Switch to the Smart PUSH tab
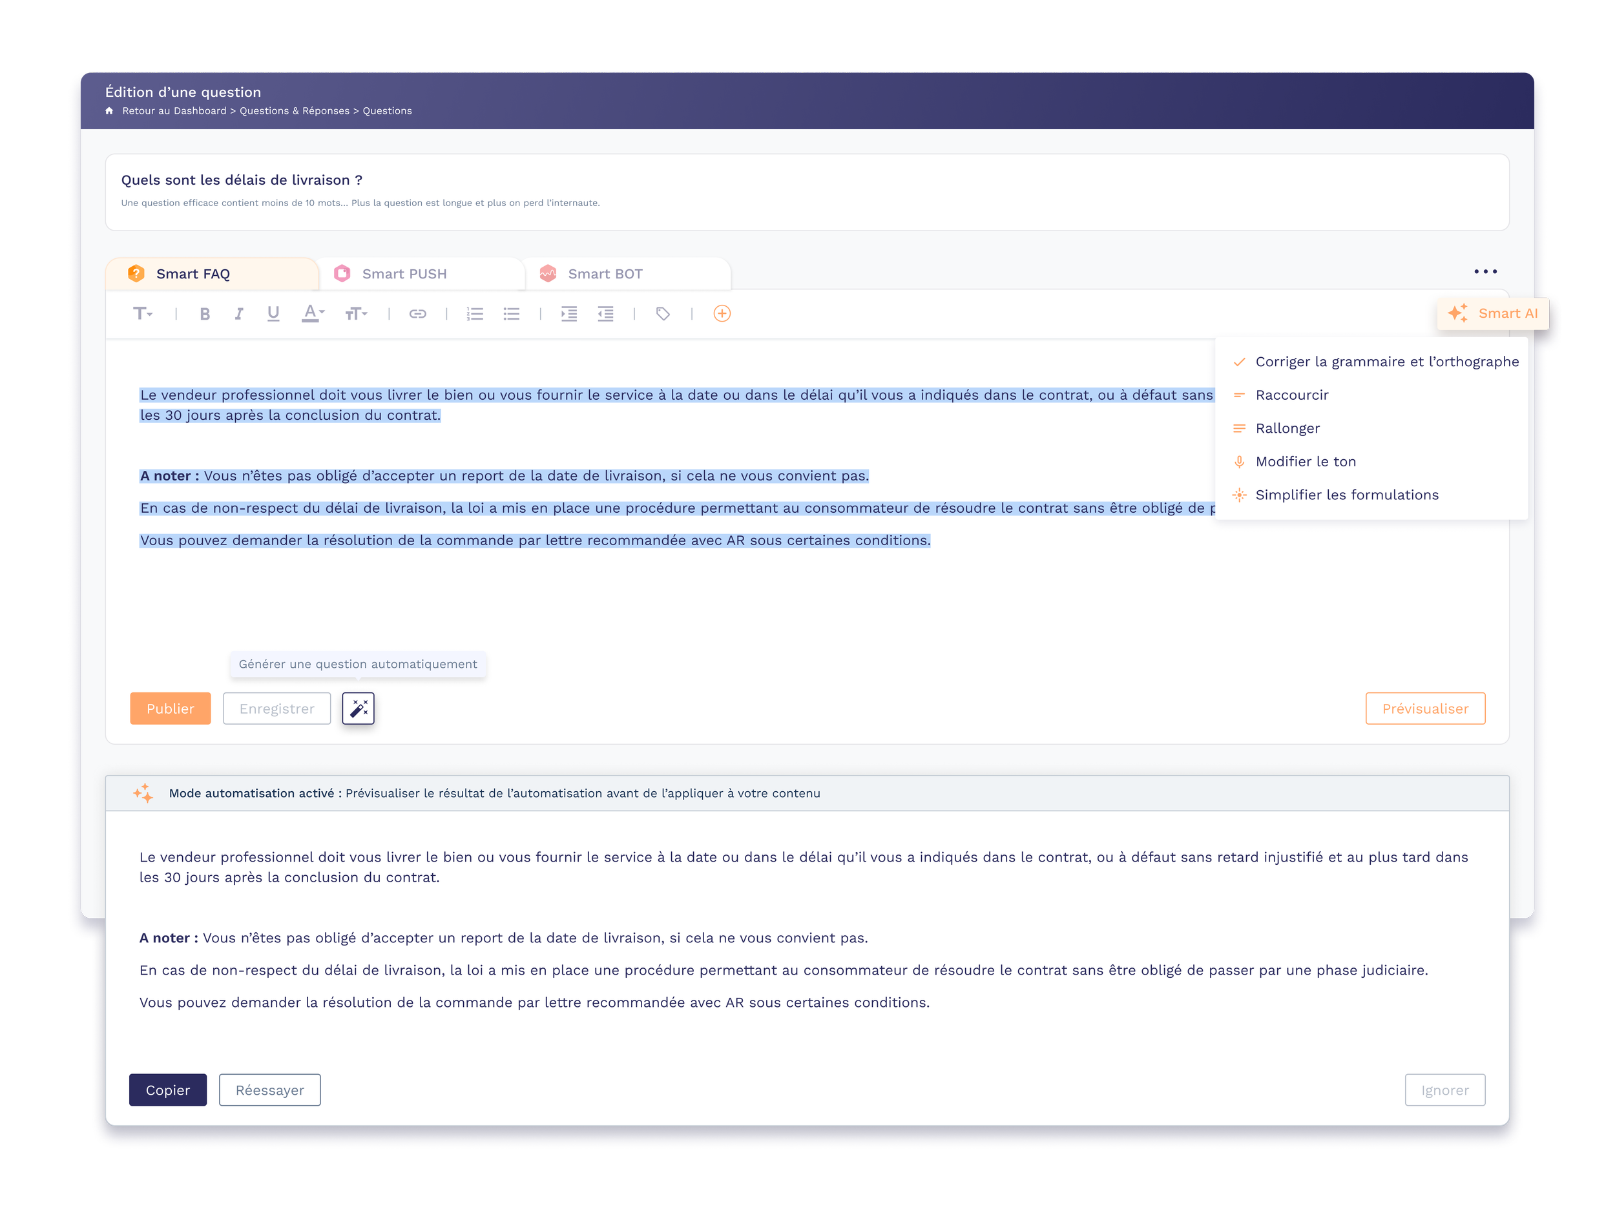Image resolution: width=1615 pixels, height=1211 pixels. tap(404, 274)
